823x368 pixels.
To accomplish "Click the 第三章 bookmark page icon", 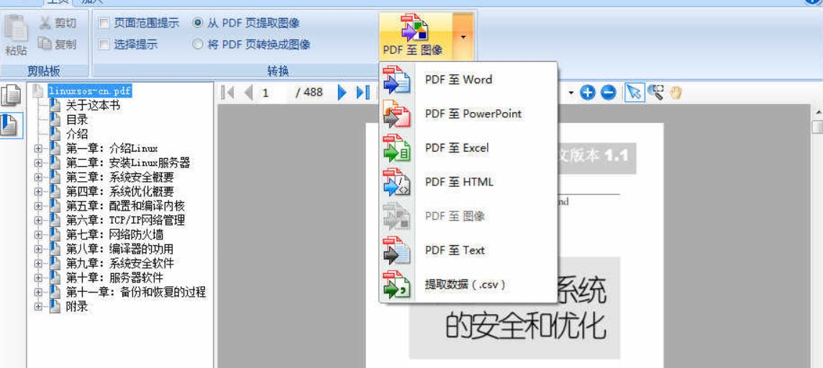I will [x=55, y=178].
